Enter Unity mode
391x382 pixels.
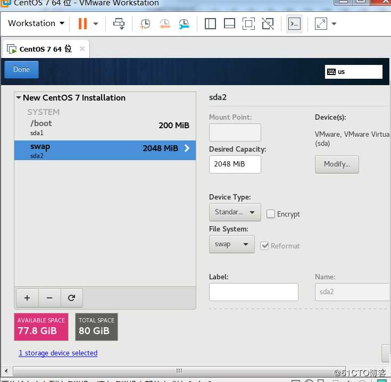point(268,24)
